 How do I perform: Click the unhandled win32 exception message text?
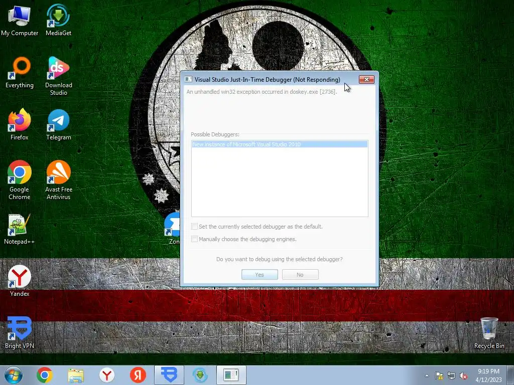pyautogui.click(x=262, y=92)
